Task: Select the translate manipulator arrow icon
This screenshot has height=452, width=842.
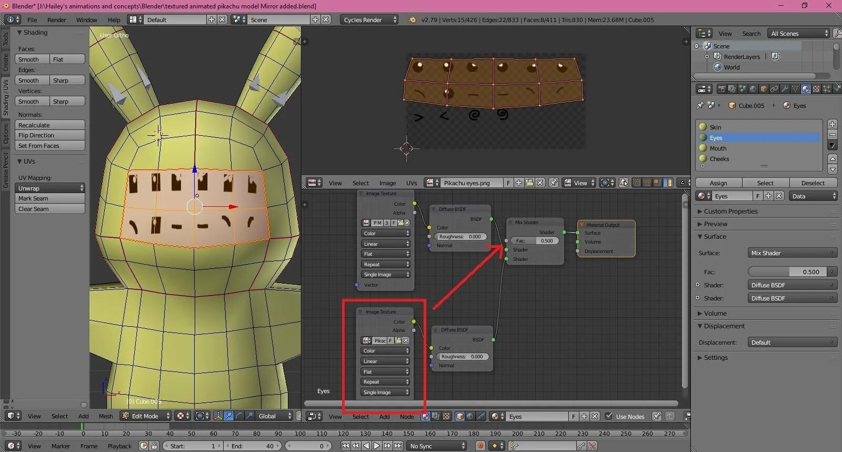Action: (x=228, y=416)
